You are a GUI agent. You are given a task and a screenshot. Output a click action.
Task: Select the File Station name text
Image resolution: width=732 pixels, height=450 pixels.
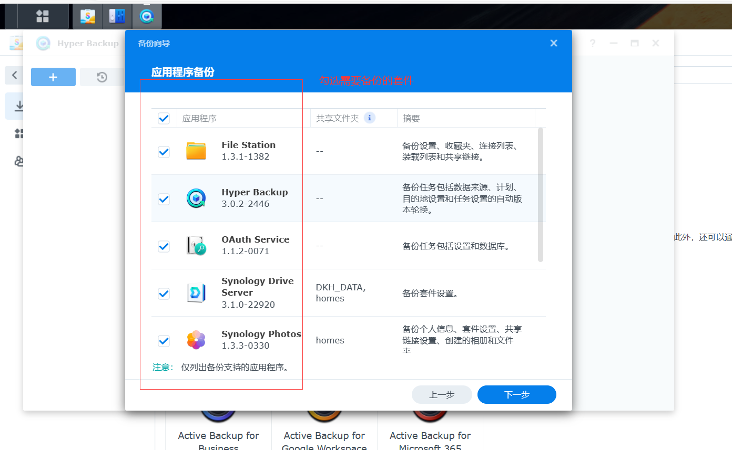pyautogui.click(x=249, y=145)
